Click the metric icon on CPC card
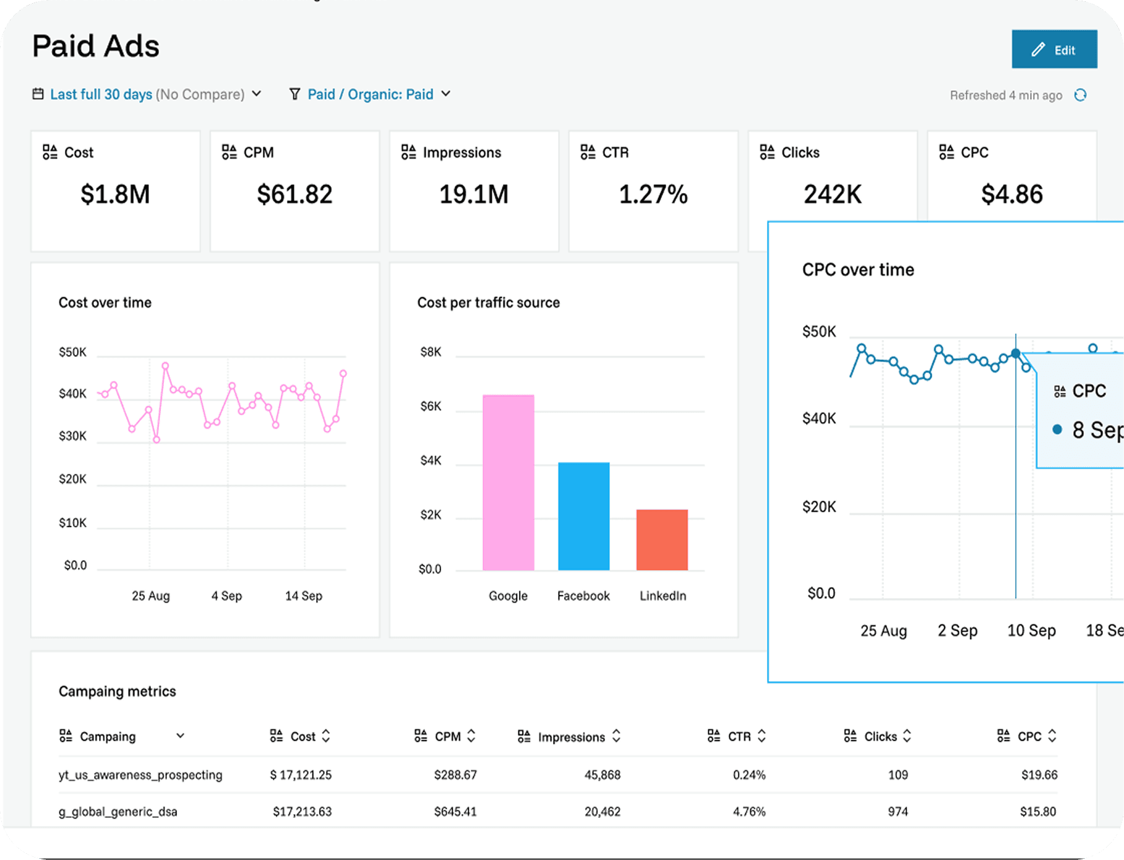1124x860 pixels. coord(946,152)
